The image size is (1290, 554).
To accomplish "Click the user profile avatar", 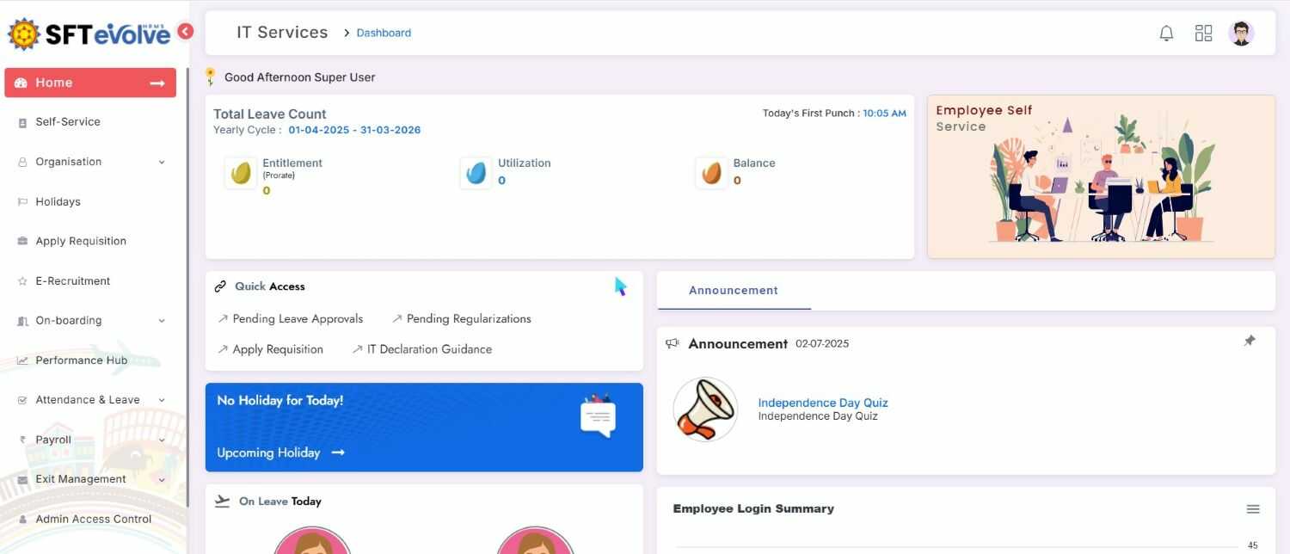I will 1241,34.
